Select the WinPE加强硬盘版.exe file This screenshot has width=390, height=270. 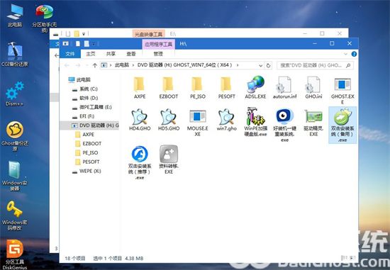[x=255, y=123]
